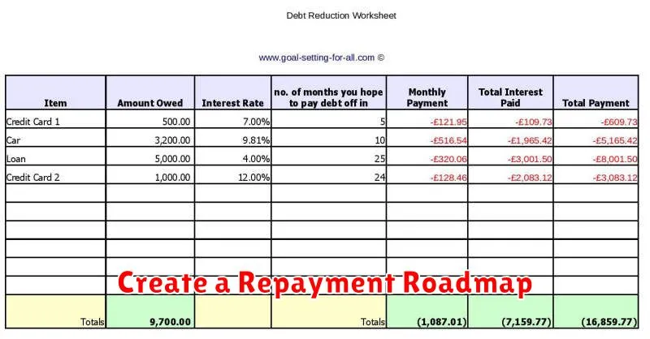650x339 pixels.
Task: Click the www.goal-setting-for-all.com link
Action: click(321, 58)
